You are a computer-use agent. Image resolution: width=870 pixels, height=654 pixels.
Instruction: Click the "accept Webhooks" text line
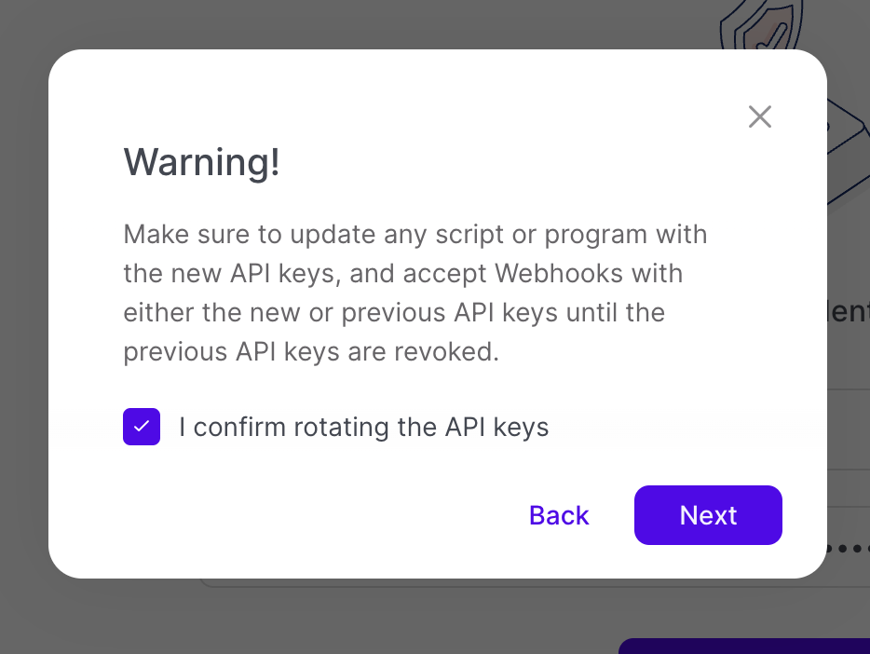click(x=402, y=274)
